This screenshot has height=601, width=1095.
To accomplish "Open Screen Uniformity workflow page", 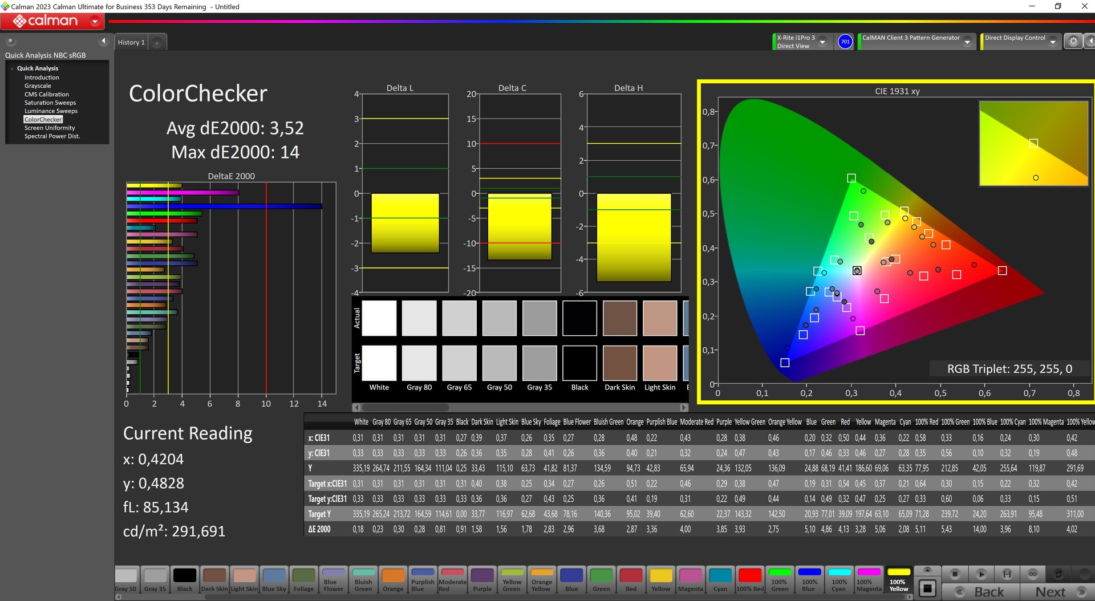I will [x=50, y=128].
